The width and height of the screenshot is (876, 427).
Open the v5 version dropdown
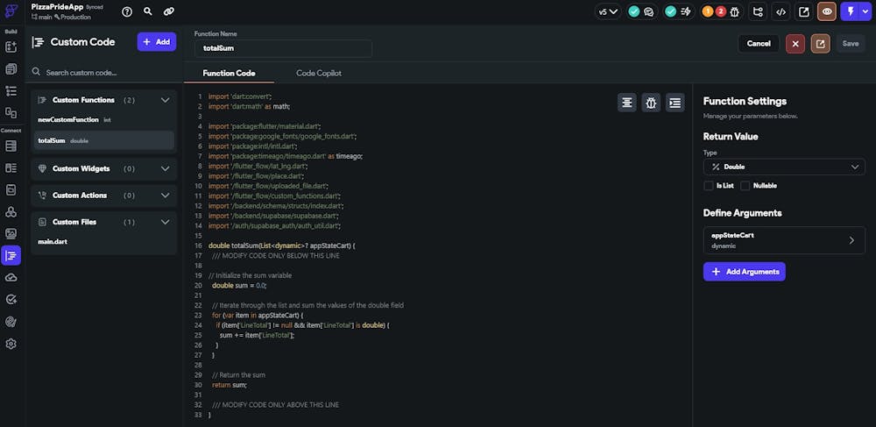pos(608,12)
